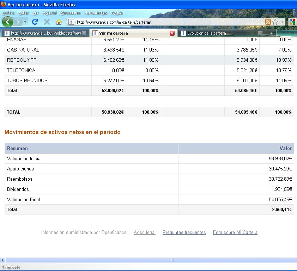This screenshot has height=271, width=297.
Task: Click the Google search engine icon
Action: 292,22
